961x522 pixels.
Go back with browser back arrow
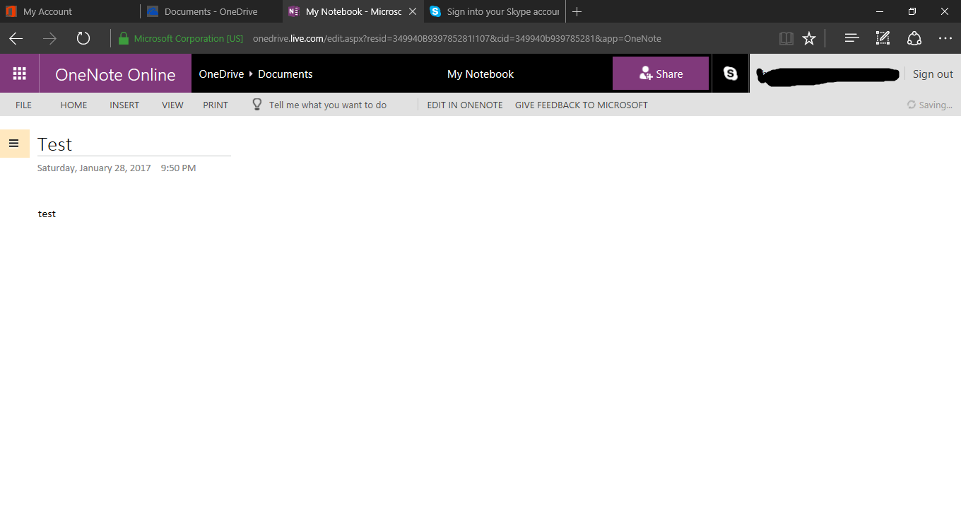[x=16, y=38]
